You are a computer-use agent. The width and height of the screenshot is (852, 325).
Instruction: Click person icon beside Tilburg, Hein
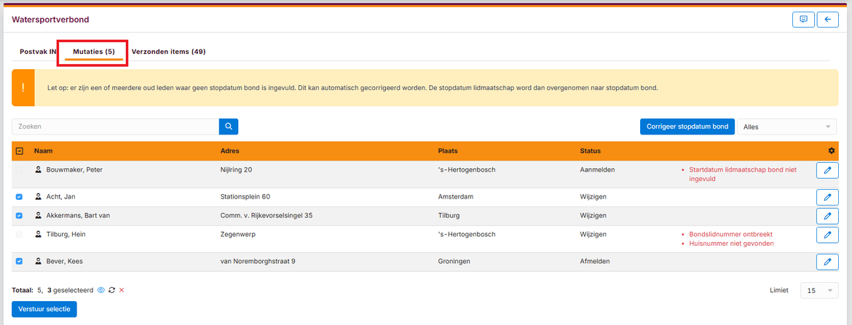(39, 234)
